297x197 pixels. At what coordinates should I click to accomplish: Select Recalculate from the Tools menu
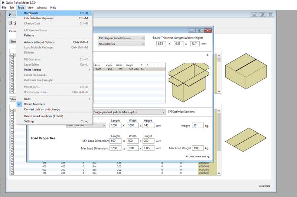click(x=31, y=13)
